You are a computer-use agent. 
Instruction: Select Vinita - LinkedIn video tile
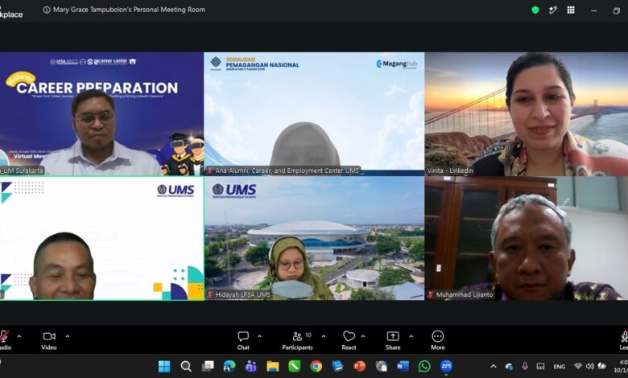[x=527, y=114]
